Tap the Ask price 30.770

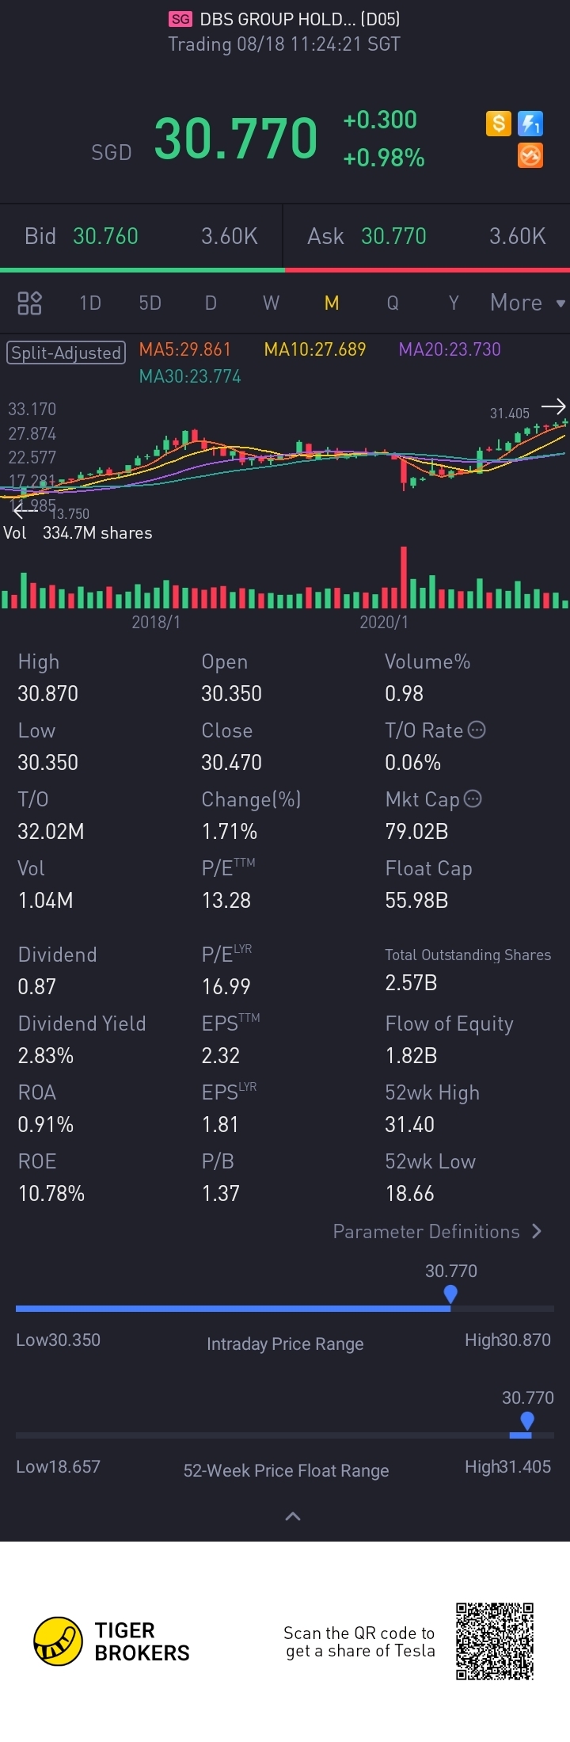click(393, 236)
